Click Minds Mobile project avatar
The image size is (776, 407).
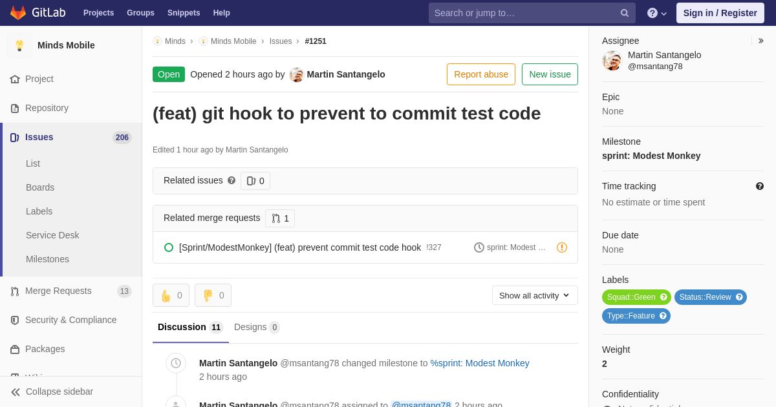pyautogui.click(x=19, y=45)
